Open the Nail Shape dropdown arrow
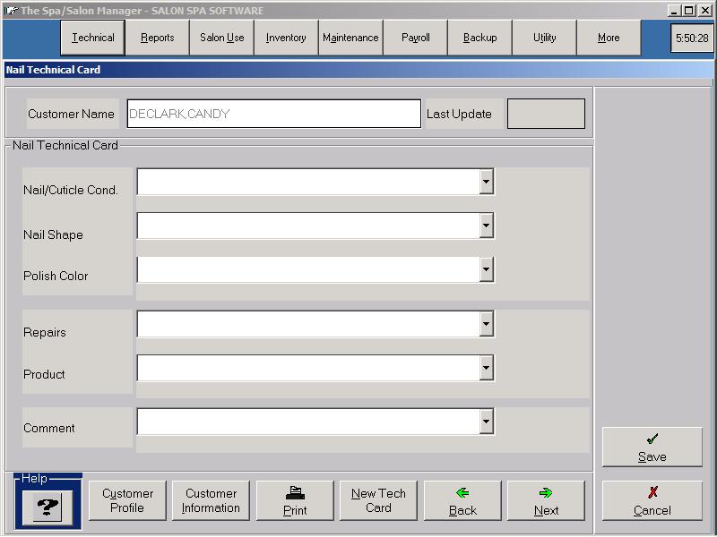Screen dimensions: 717x537 (x=486, y=226)
